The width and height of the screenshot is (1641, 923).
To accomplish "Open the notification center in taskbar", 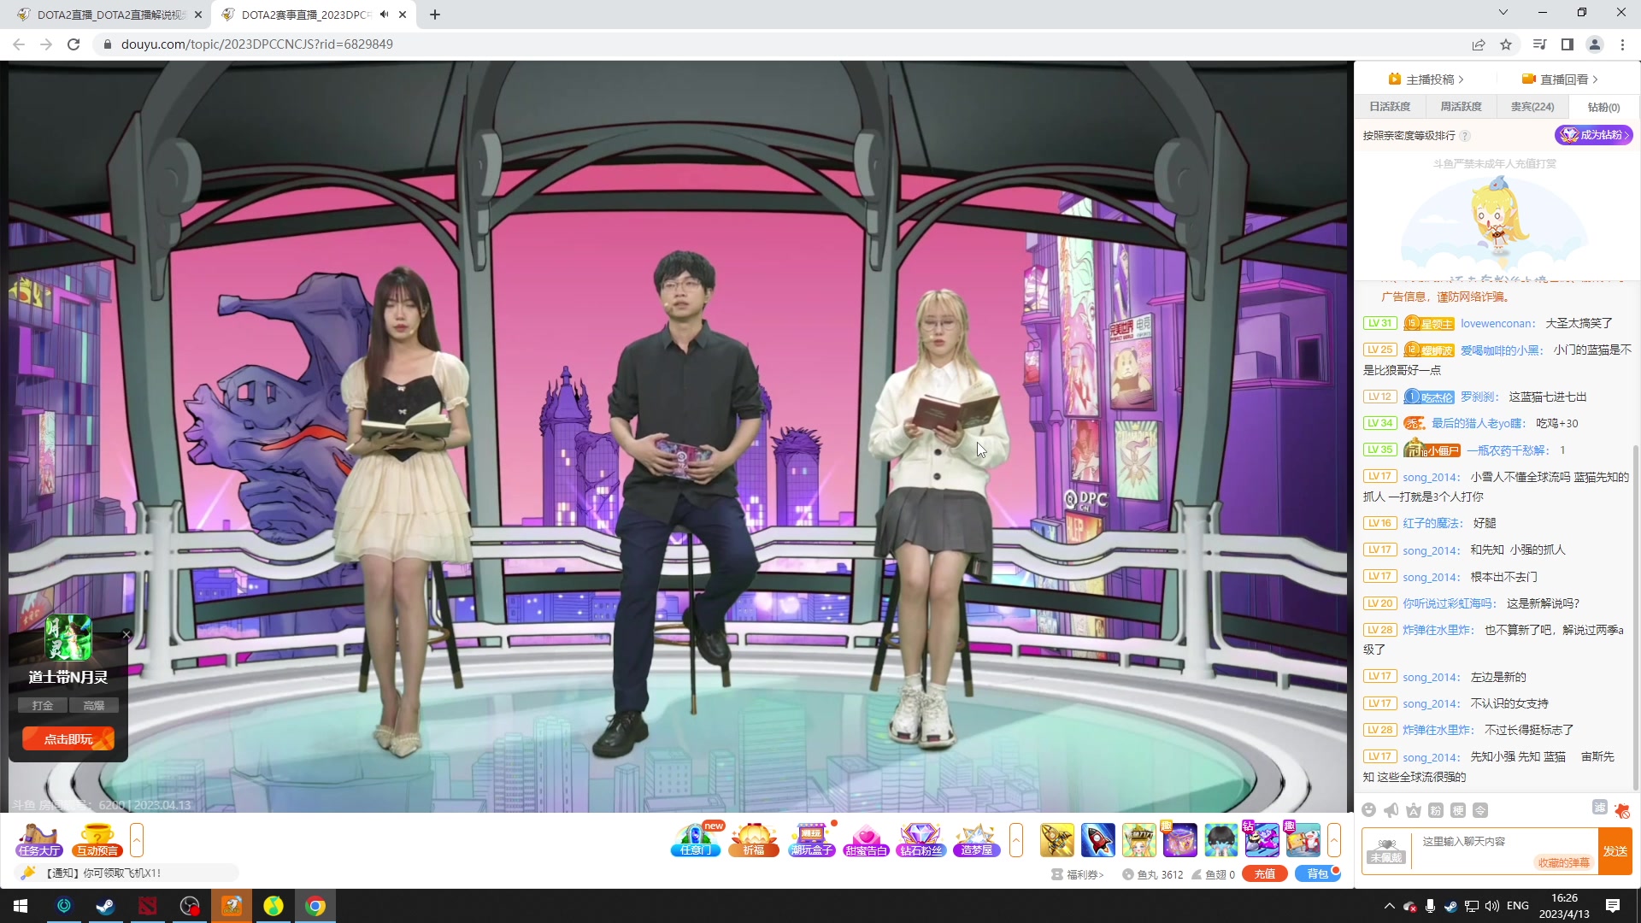I will (x=1613, y=906).
